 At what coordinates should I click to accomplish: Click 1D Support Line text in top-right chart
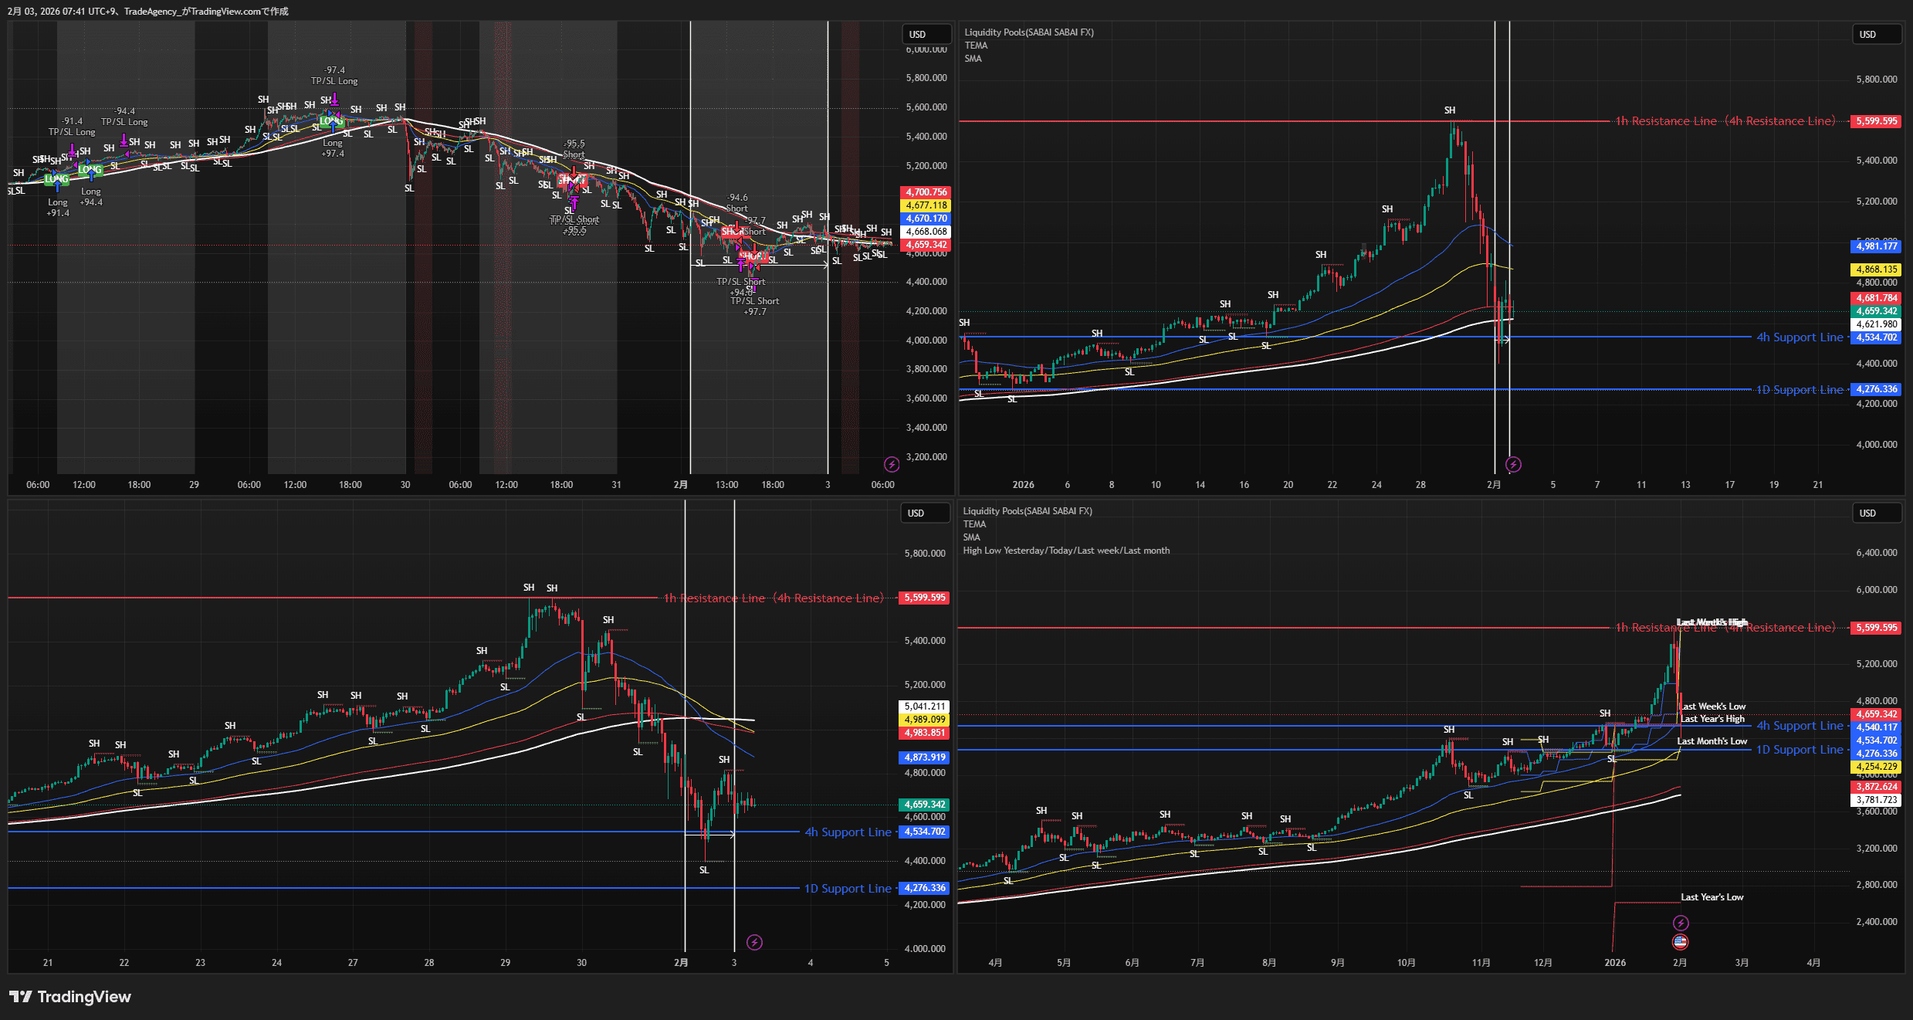click(x=1799, y=390)
